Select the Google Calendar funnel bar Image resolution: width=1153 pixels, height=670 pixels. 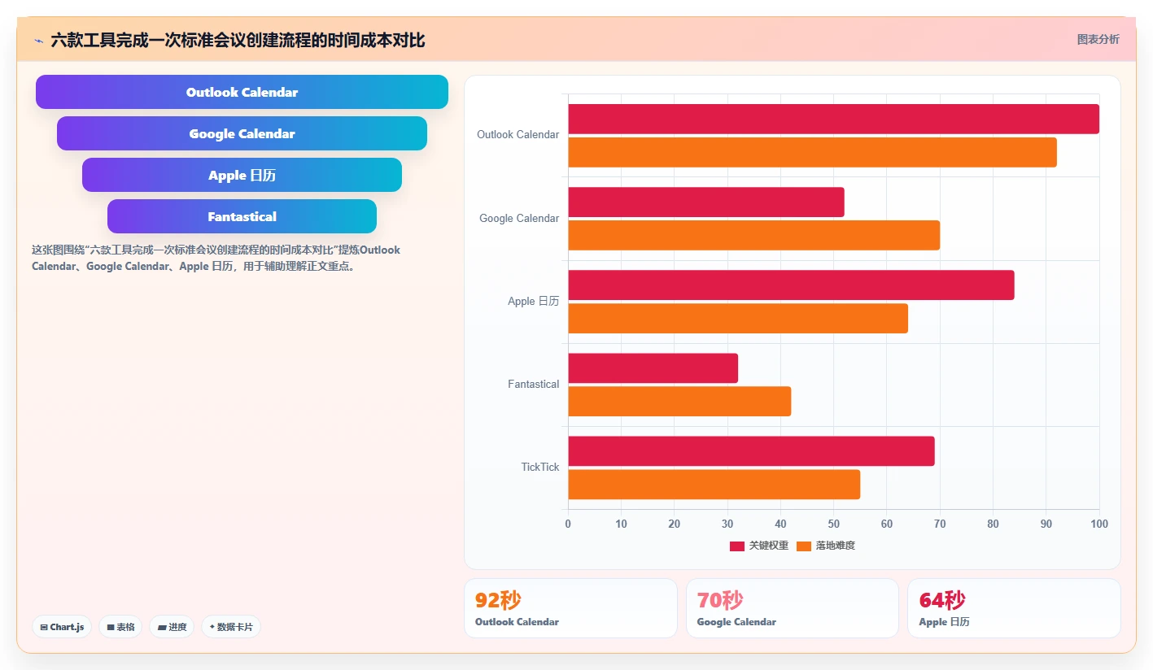pos(242,133)
